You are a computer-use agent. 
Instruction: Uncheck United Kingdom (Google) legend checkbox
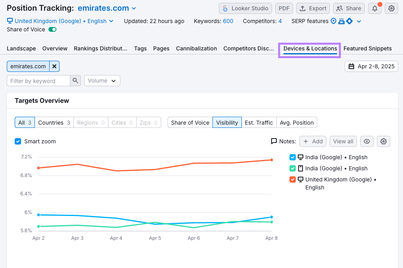coord(293,179)
